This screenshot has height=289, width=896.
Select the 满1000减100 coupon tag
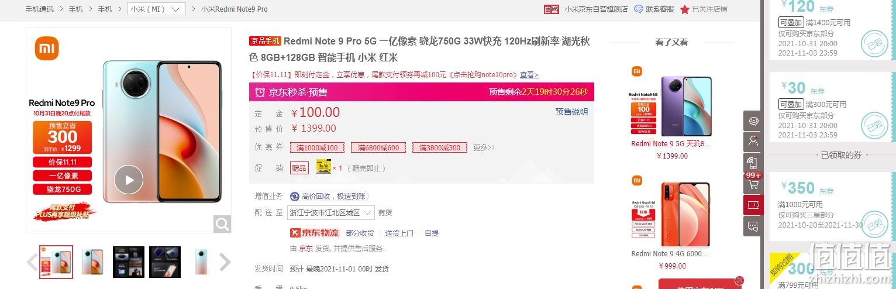pos(317,147)
